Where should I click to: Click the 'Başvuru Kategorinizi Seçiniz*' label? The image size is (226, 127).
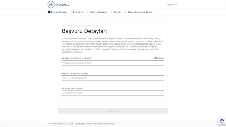[75, 74]
